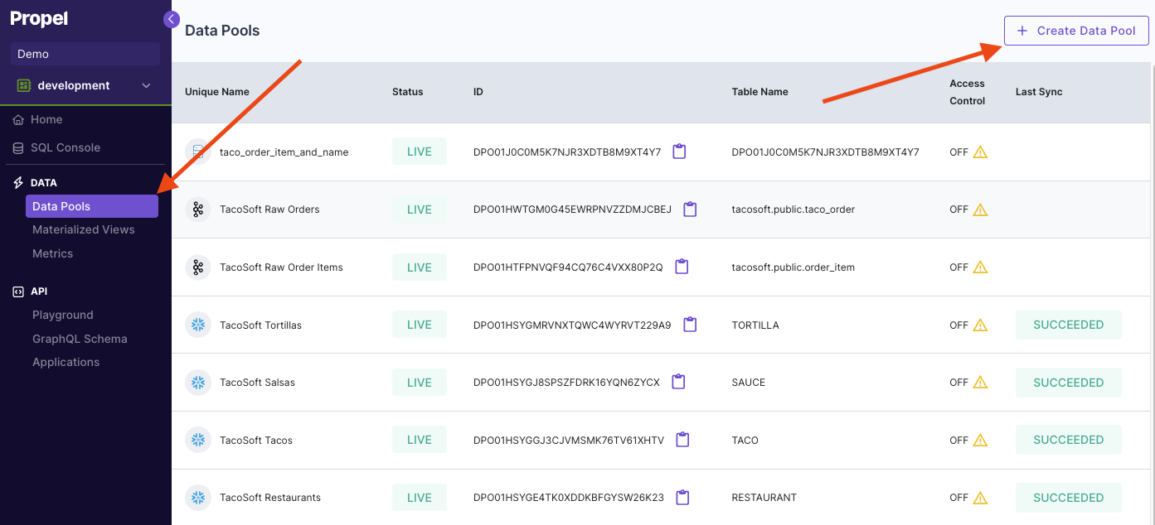This screenshot has width=1155, height=525.
Task: Open the Demo workspace selector
Action: 85,53
